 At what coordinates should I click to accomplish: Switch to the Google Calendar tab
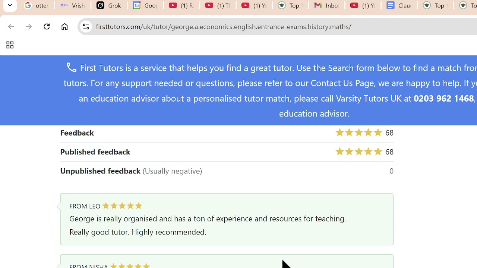pos(145,6)
